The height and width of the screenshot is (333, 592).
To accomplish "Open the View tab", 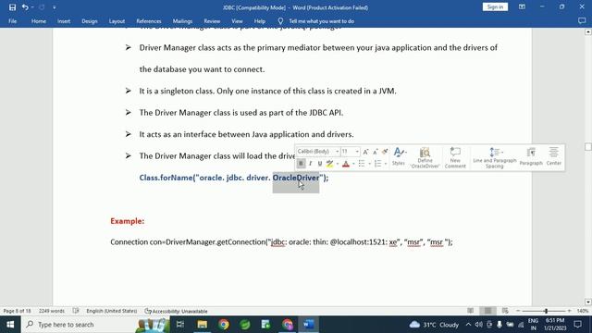I will [237, 21].
